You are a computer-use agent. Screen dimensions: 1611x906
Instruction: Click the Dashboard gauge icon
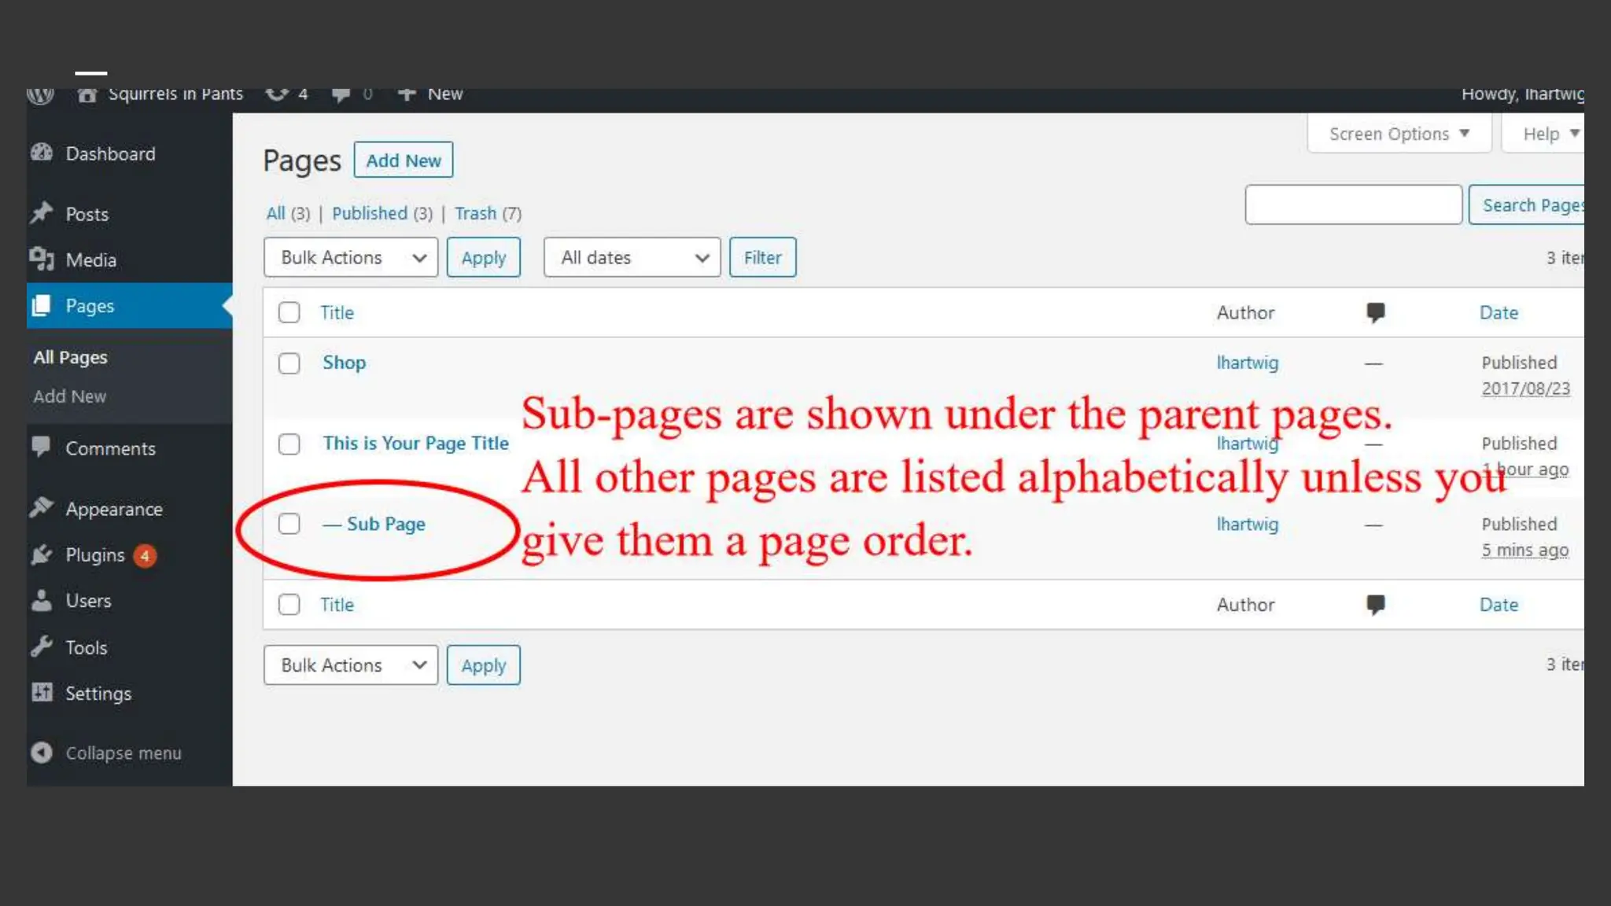(x=42, y=153)
